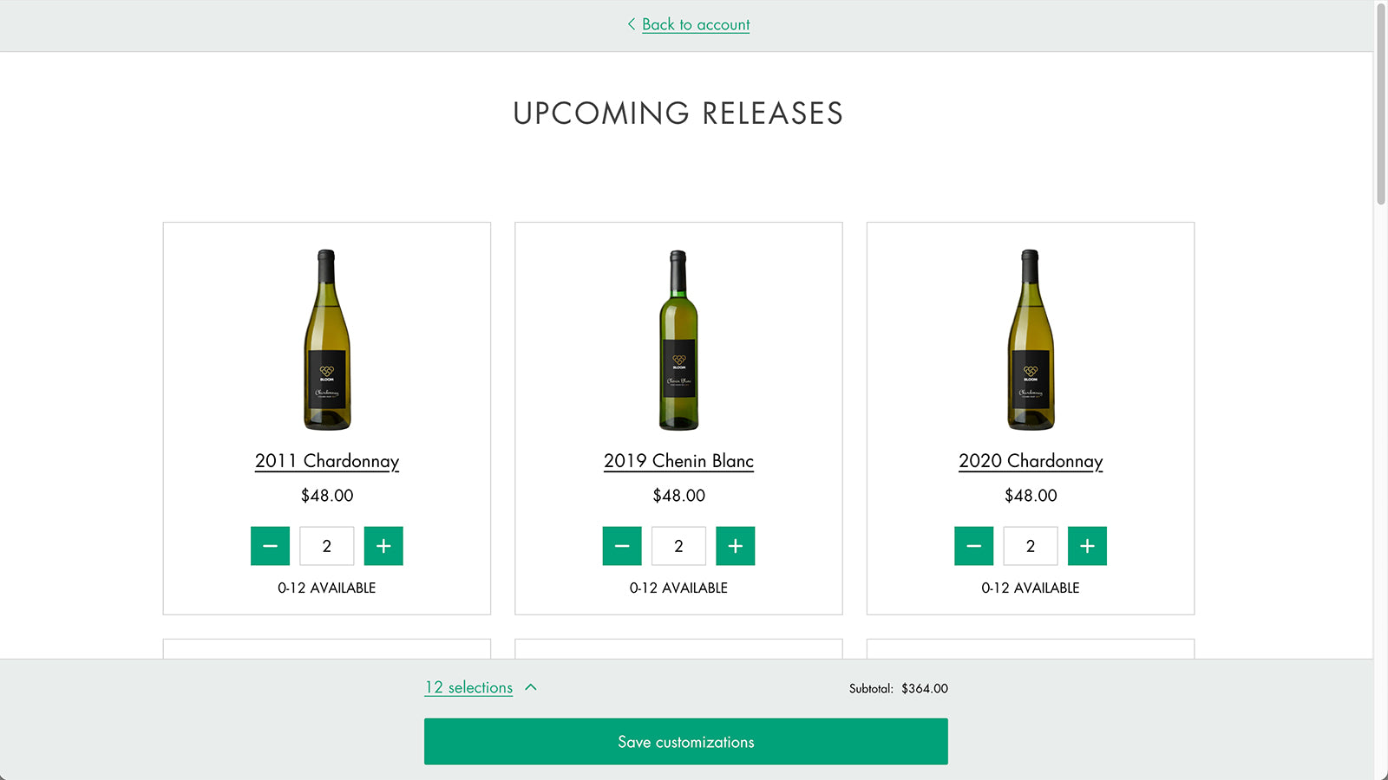Open the 2020 Chardonnay product link
Screen dimensions: 1388x780
click(1031, 461)
